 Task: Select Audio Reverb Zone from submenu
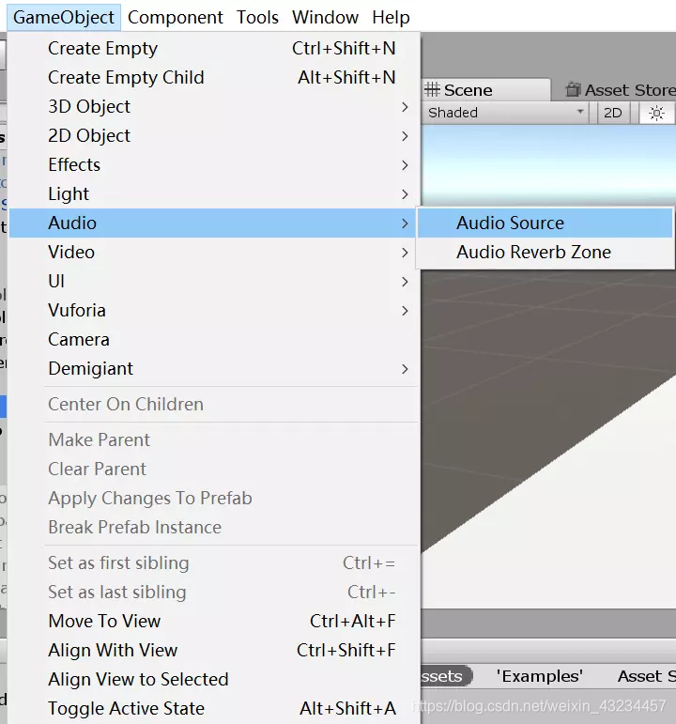[545, 252]
